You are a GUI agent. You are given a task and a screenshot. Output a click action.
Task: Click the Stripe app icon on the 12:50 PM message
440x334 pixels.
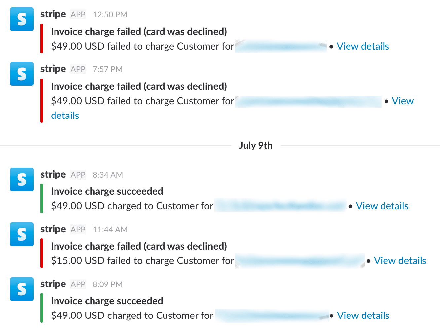(21, 19)
